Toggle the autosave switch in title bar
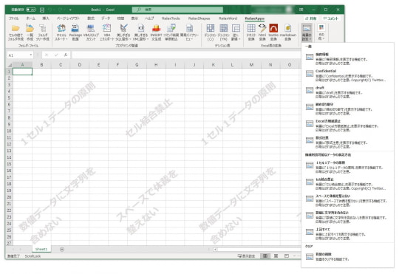Screen dimensions: 399x274 (31, 10)
